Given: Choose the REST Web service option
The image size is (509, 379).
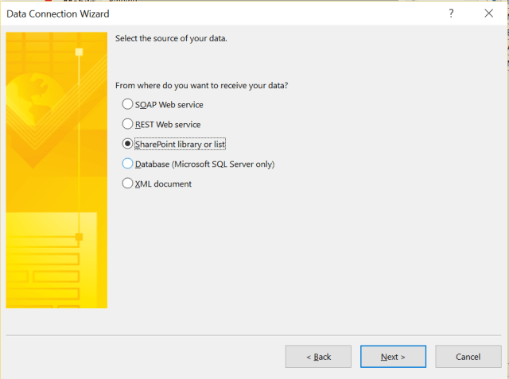Looking at the screenshot, I should [128, 124].
